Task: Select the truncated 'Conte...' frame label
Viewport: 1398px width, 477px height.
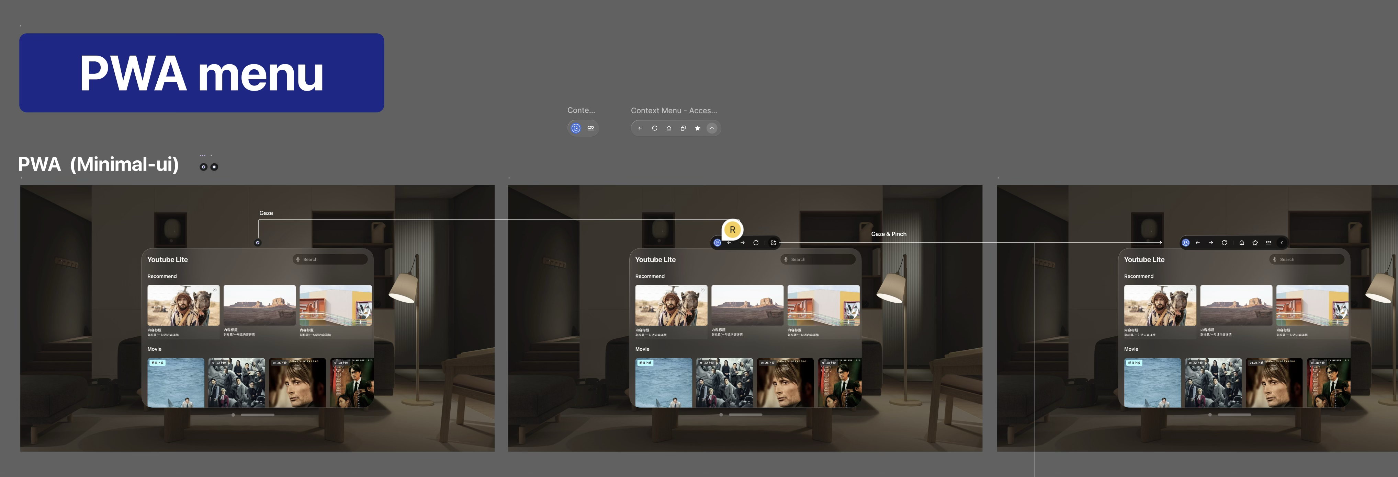Action: click(x=581, y=110)
